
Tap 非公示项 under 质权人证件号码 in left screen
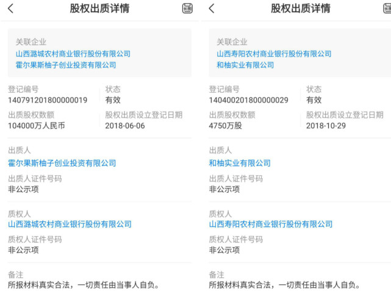point(23,250)
